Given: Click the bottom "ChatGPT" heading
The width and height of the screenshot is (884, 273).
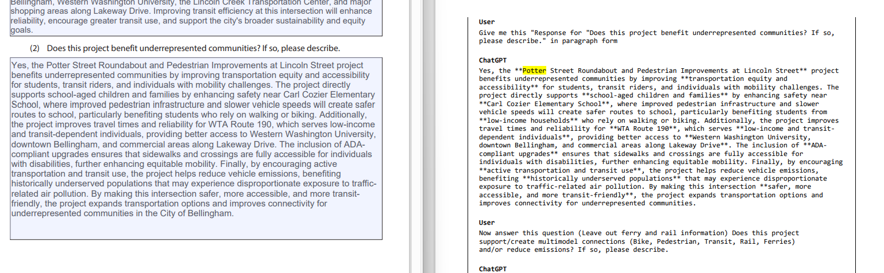Looking at the screenshot, I should (492, 268).
